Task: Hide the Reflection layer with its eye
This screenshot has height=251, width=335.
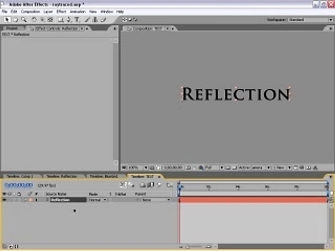Action: pos(4,200)
